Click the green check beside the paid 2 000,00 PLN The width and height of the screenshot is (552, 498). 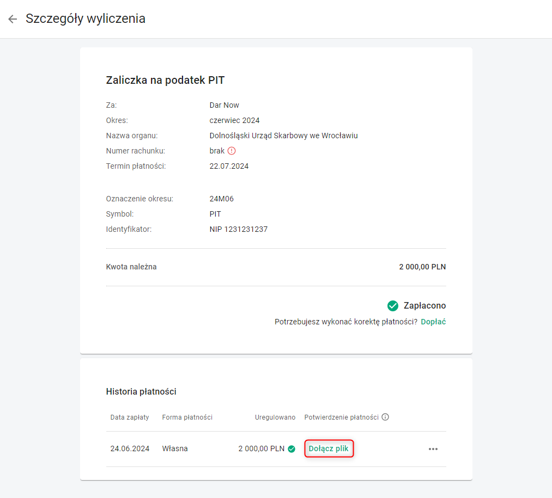click(292, 449)
